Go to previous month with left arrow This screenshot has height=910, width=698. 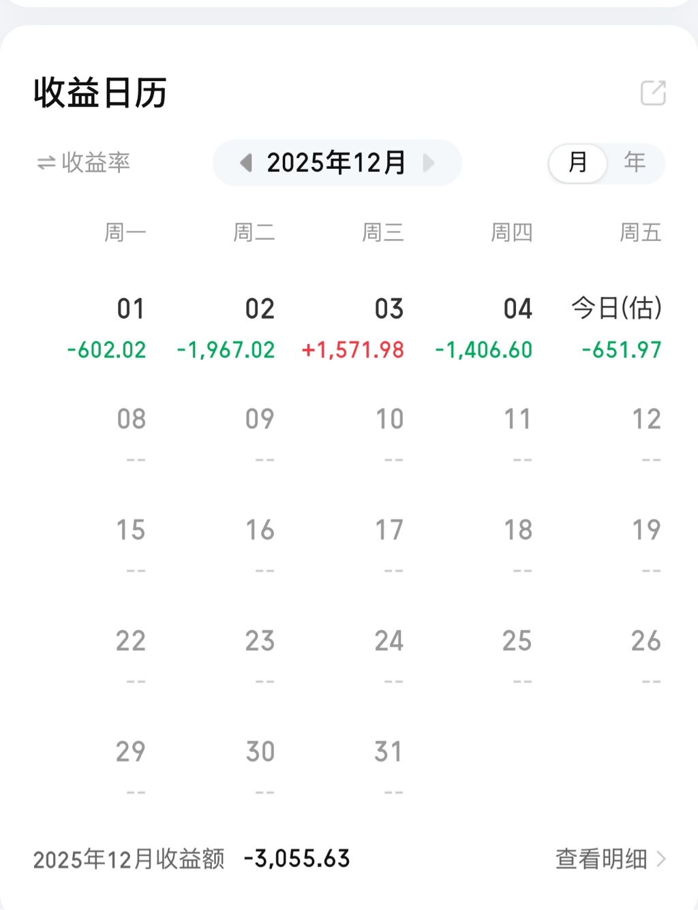pos(246,163)
